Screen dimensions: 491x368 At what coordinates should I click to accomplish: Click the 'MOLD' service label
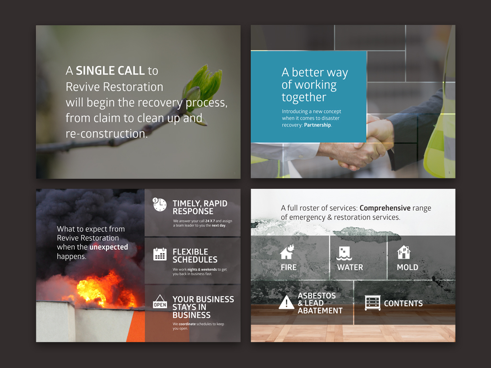tap(408, 267)
